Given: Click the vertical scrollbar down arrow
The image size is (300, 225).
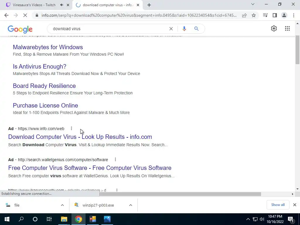Looking at the screenshot, I should click(297, 189).
